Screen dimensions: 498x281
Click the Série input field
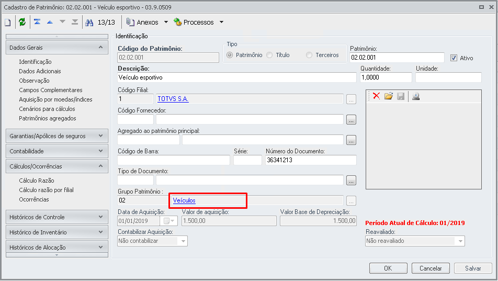(x=247, y=160)
